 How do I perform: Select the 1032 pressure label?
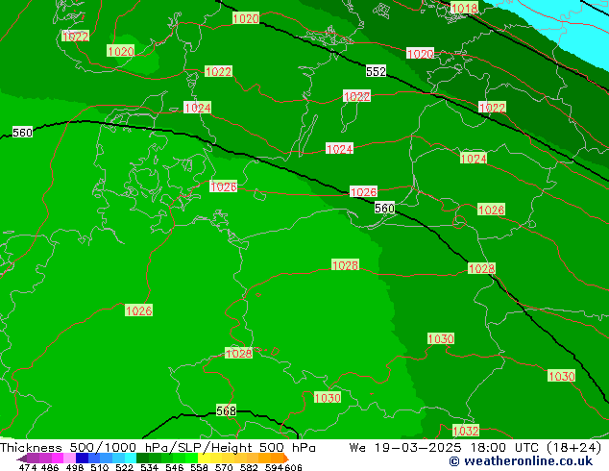pos(466,431)
